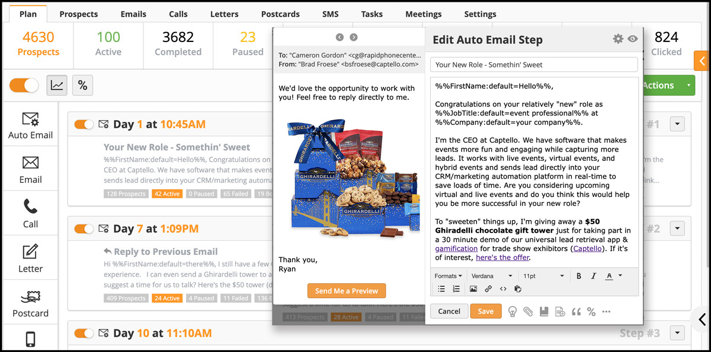
Task: Show the line chart view
Action: pos(57,86)
